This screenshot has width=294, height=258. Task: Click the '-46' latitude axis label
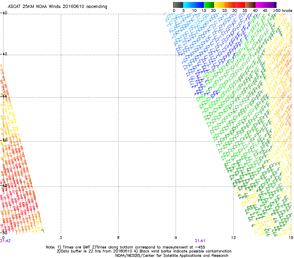(4, 140)
